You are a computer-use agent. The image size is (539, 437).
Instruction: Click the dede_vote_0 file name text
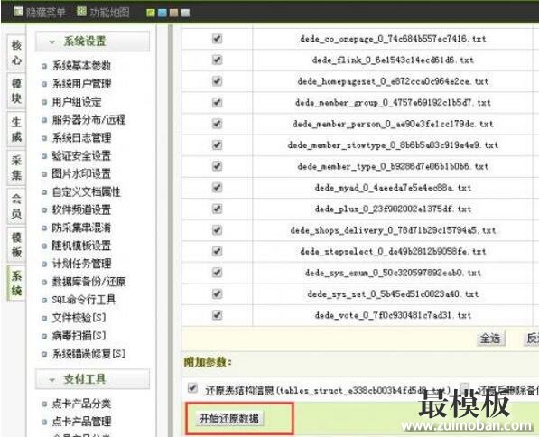[x=393, y=315]
